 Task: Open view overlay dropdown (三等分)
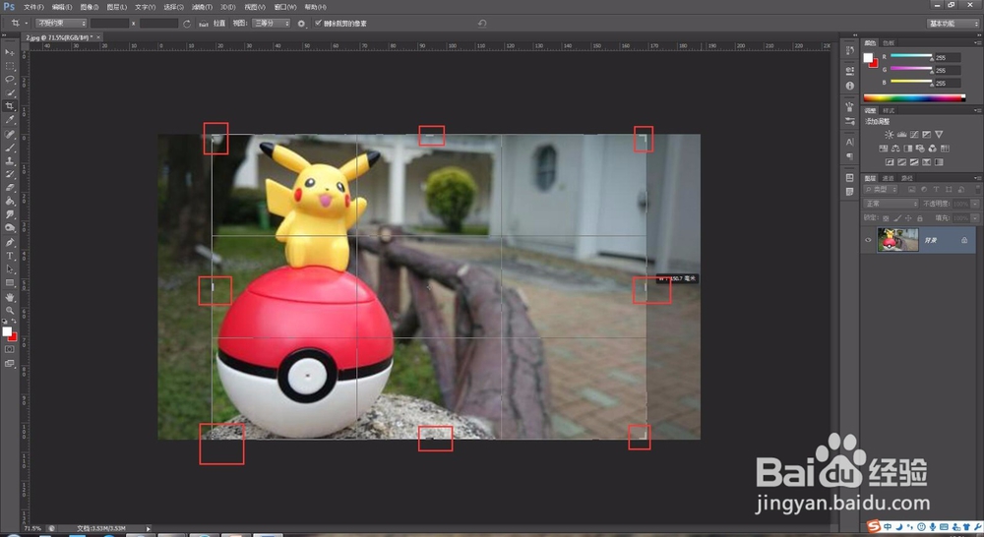click(272, 24)
